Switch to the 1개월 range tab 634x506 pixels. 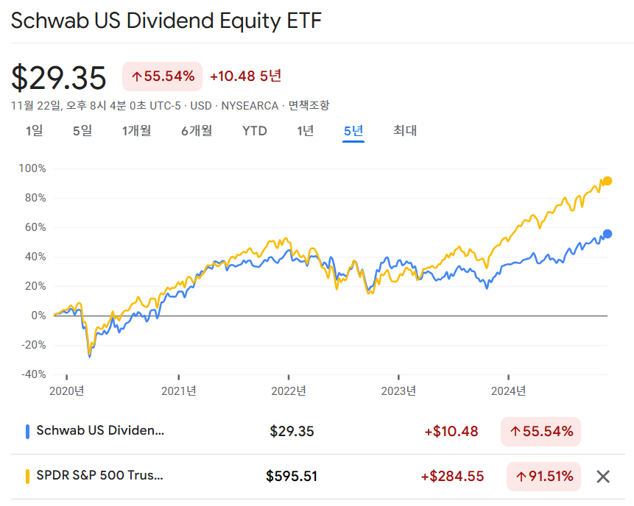point(137,131)
